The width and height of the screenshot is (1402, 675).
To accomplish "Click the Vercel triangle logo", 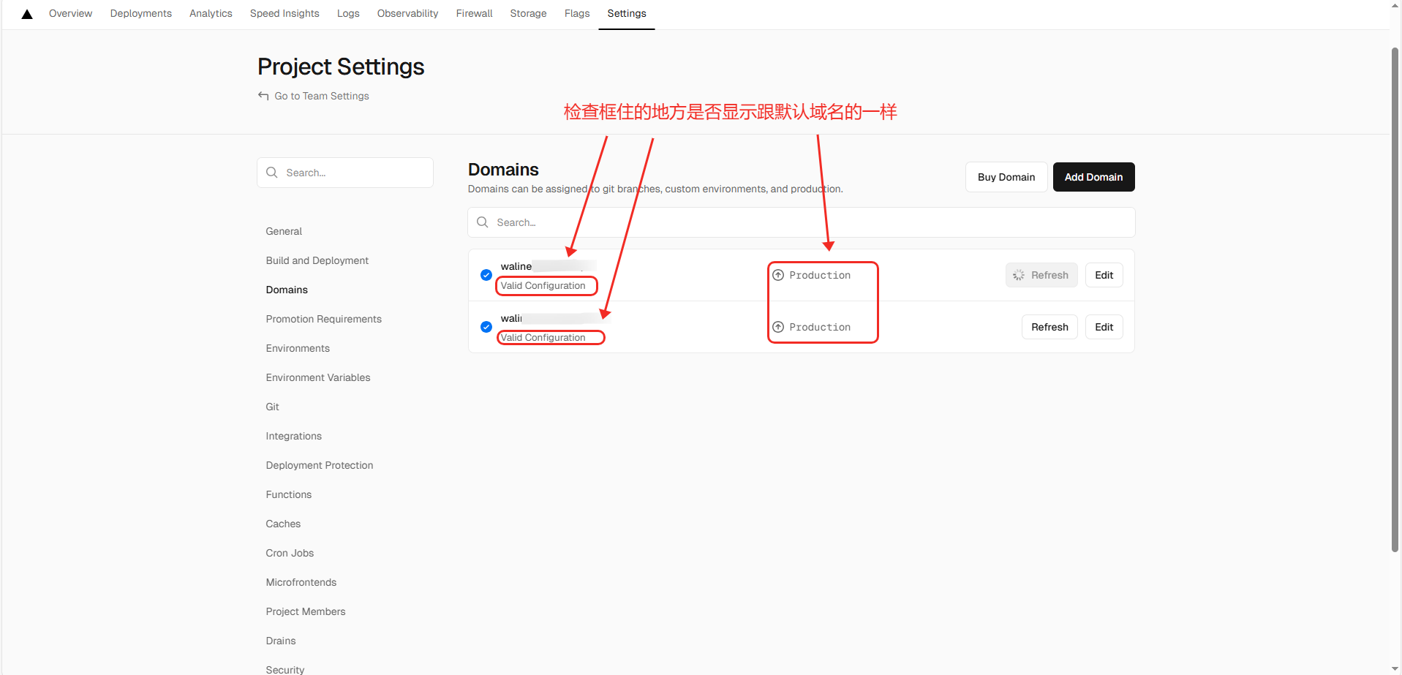I will click(x=27, y=14).
